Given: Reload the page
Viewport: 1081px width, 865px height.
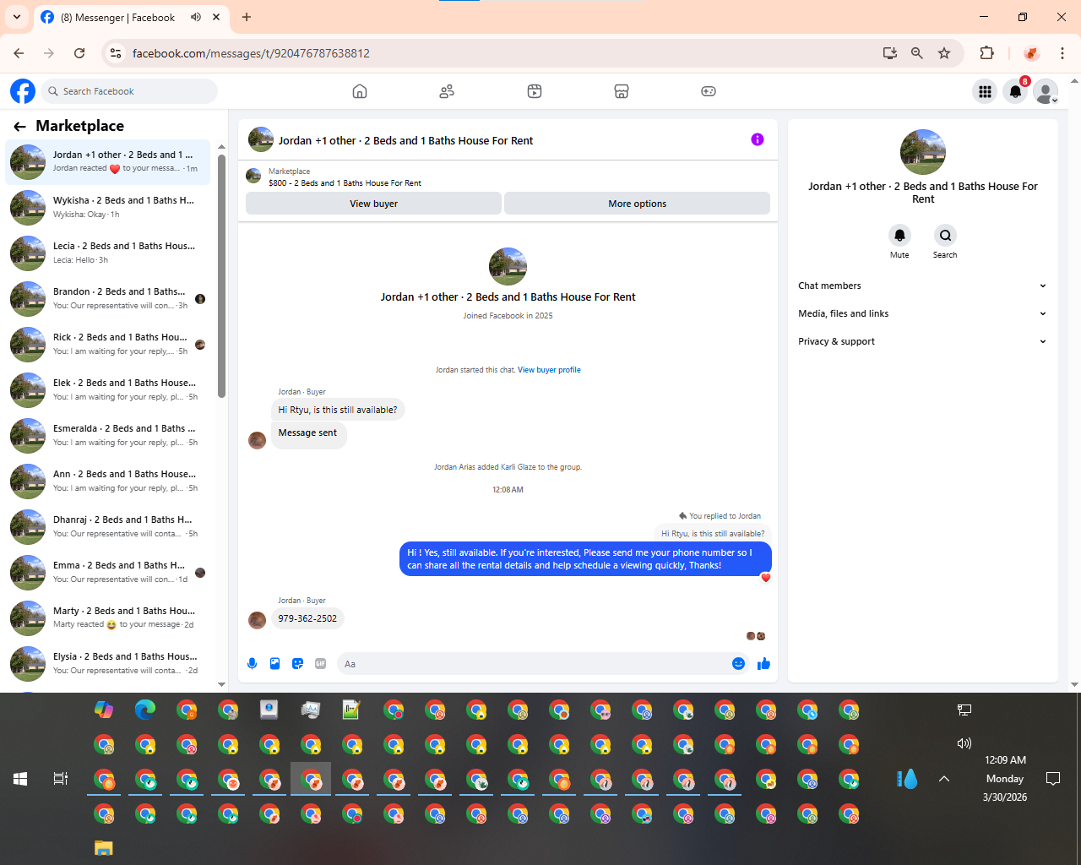Looking at the screenshot, I should tap(79, 53).
